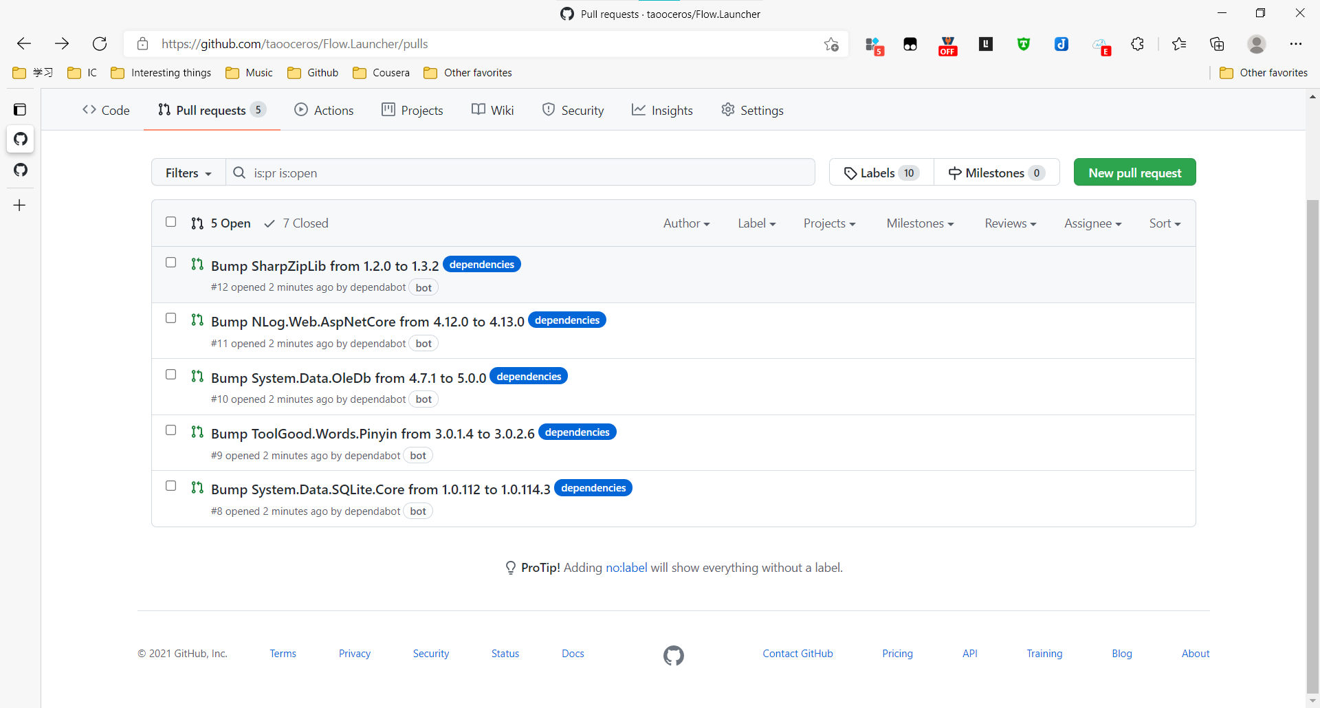Click the green shield extension icon
This screenshot has width=1320, height=708.
(x=1024, y=45)
